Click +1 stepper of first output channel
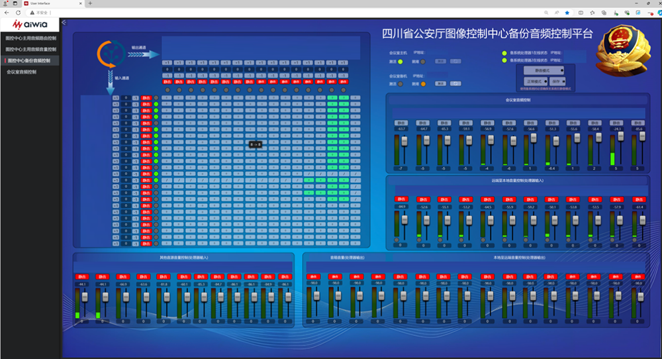The height and width of the screenshot is (359, 662). 167,62
